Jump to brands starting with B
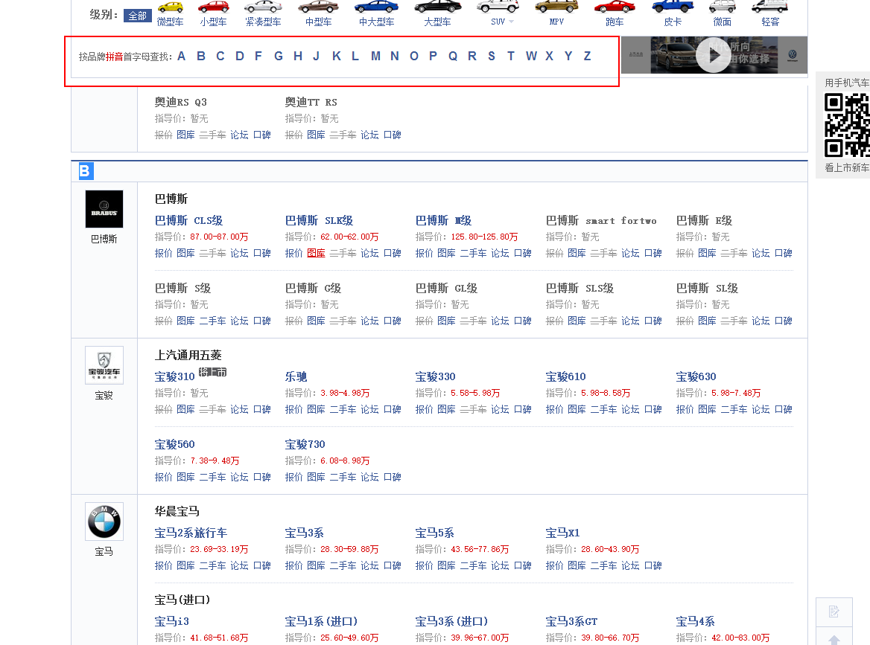Viewport: 870px width, 645px height. pos(201,56)
